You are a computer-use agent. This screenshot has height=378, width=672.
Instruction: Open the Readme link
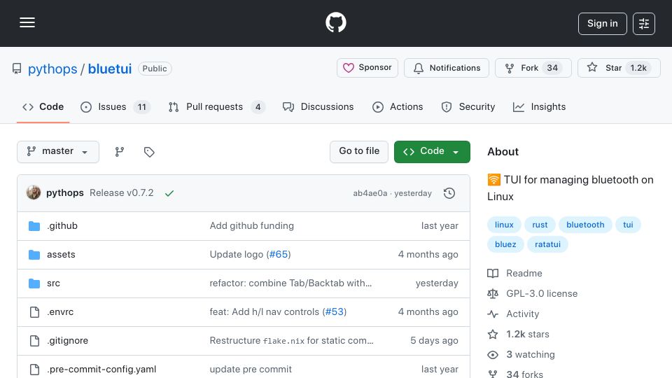pyautogui.click(x=524, y=274)
